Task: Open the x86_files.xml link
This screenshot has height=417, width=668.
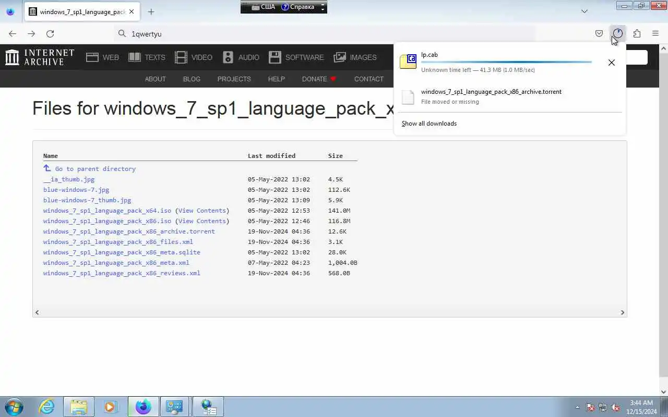Action: click(x=118, y=242)
